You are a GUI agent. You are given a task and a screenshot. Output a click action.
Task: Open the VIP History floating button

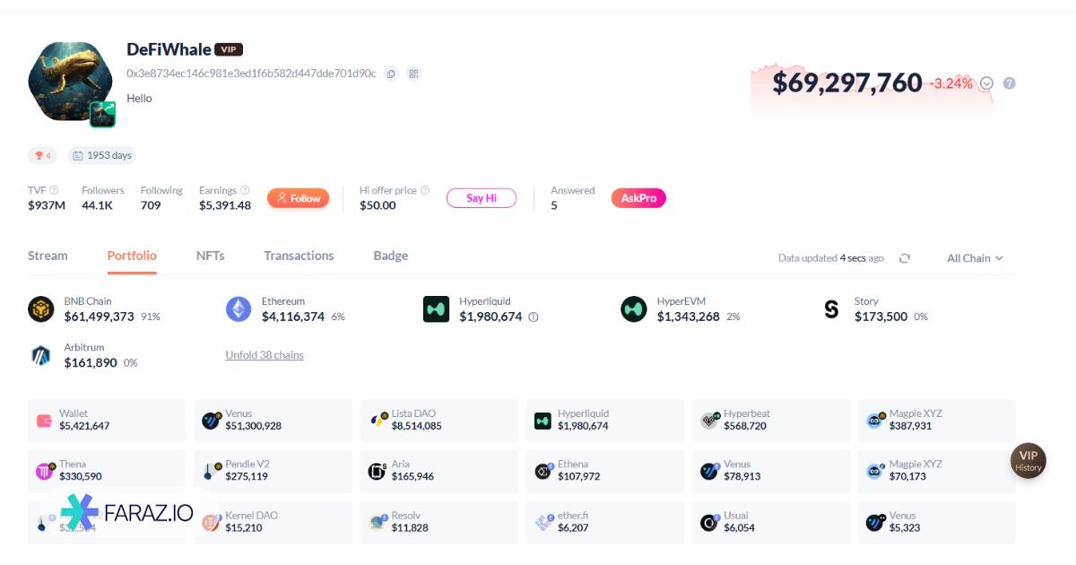coord(1028,461)
